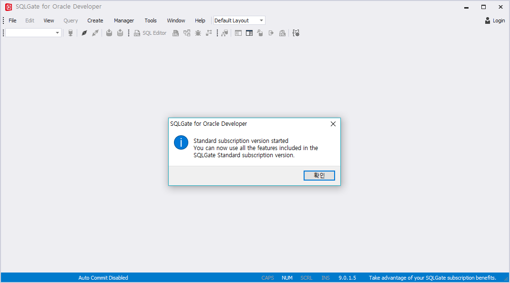Click the SCRL indicator in status bar
Screen dimensions: 510x283
click(x=306, y=278)
